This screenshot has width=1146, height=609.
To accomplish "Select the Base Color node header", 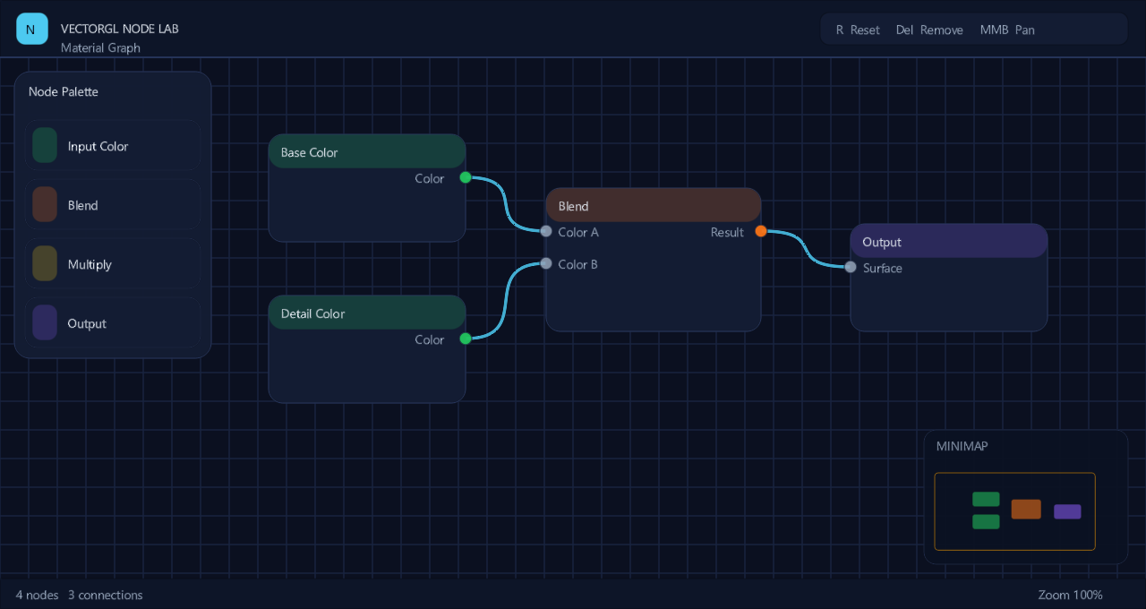I will click(367, 151).
